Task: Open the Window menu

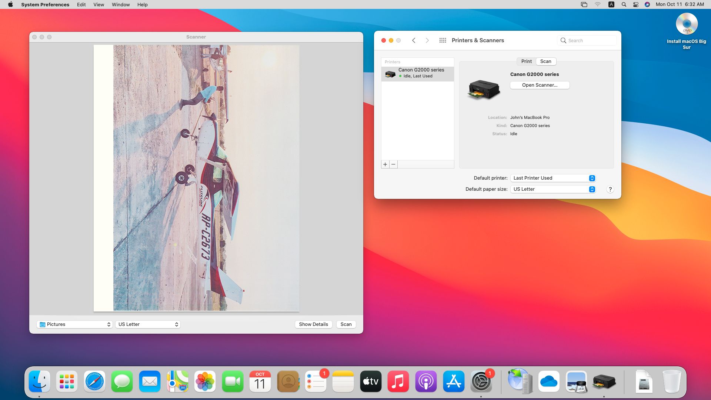Action: coord(121,4)
